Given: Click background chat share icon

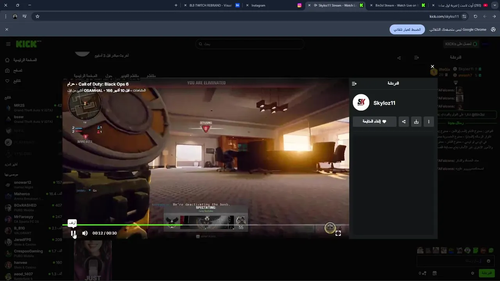Looking at the screenshot, I should coord(399,58).
